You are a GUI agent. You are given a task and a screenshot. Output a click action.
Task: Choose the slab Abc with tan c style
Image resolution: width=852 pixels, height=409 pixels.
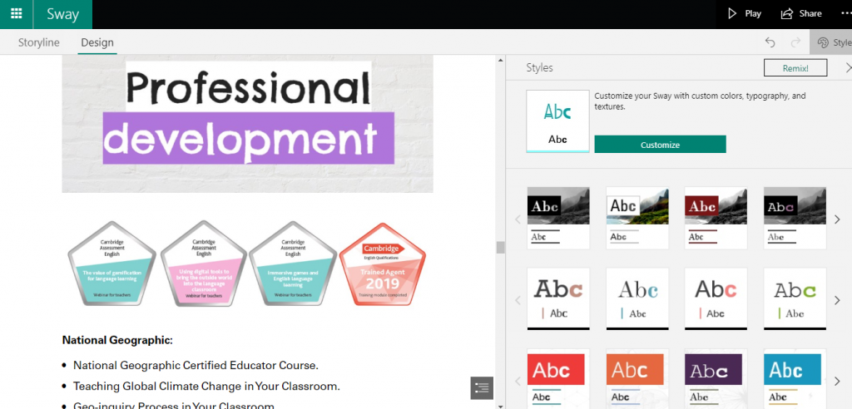(x=558, y=298)
